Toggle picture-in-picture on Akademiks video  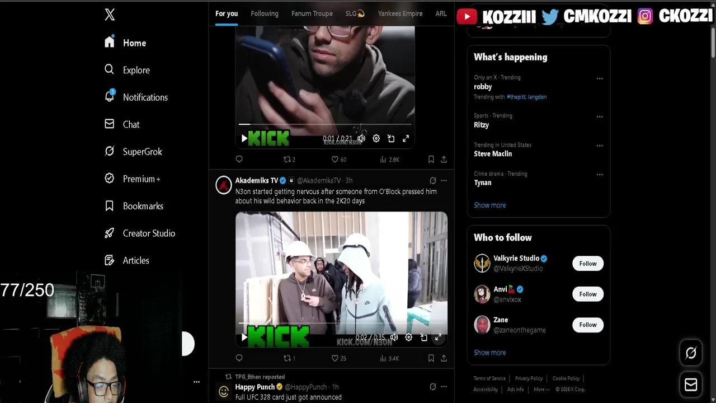(423, 338)
